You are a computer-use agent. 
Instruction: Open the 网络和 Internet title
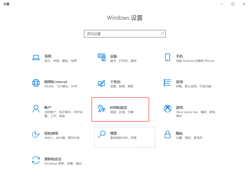click(x=56, y=82)
